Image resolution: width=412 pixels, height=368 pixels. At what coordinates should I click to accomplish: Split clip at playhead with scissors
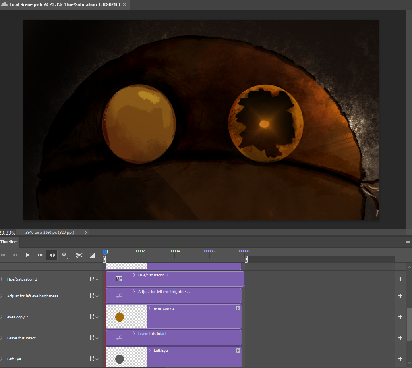[79, 255]
